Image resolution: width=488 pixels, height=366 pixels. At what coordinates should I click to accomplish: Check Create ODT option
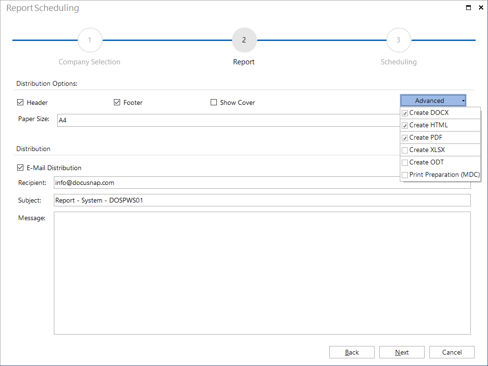click(x=405, y=163)
